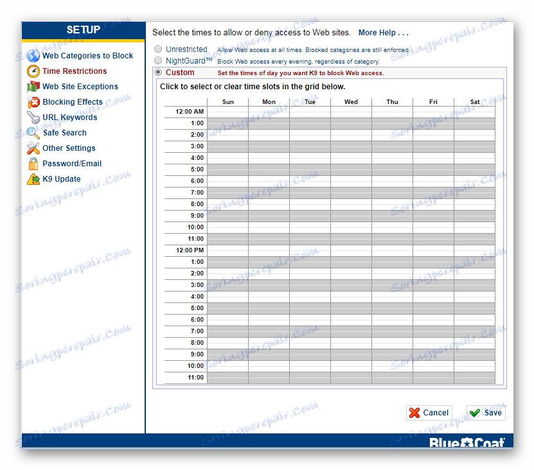Open Password/Email settings

[x=72, y=164]
